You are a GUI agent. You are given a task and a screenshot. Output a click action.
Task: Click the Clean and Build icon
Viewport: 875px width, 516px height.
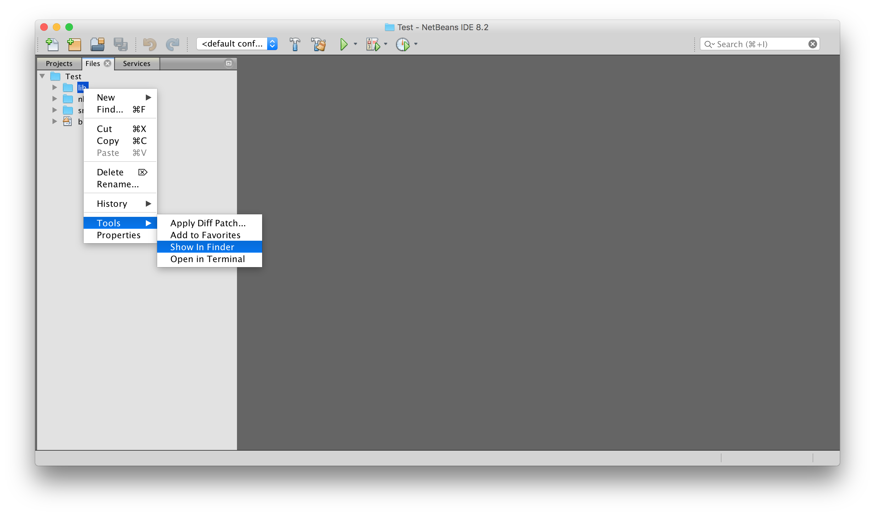(x=318, y=44)
